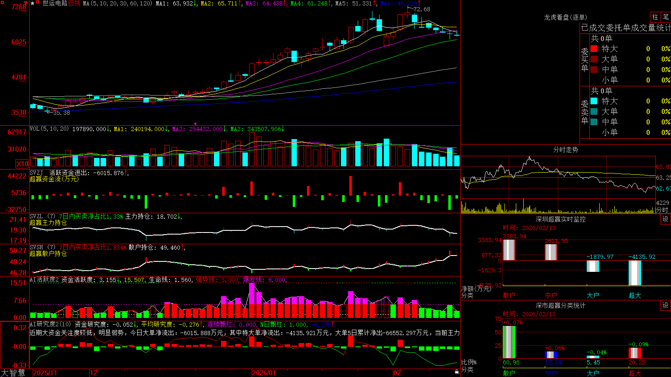671x377 pixels.
Task: Click 时间: 2026/02/13 in 实时监控 panel
Action: tap(529, 228)
